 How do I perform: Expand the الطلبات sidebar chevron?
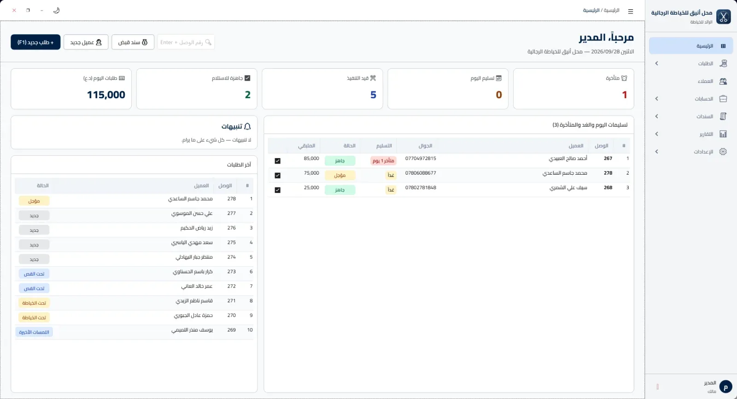[657, 64]
